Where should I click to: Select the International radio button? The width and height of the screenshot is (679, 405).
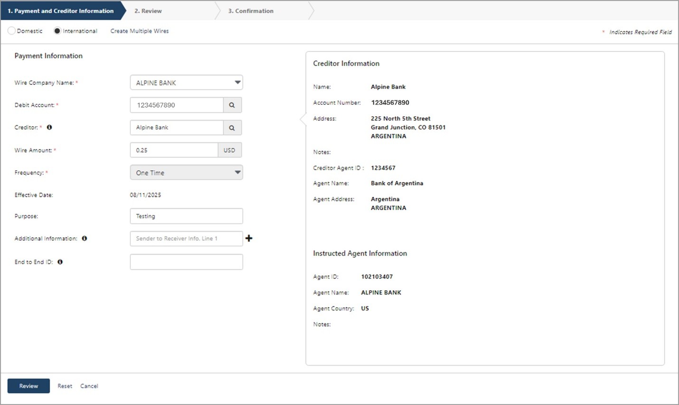pos(57,31)
